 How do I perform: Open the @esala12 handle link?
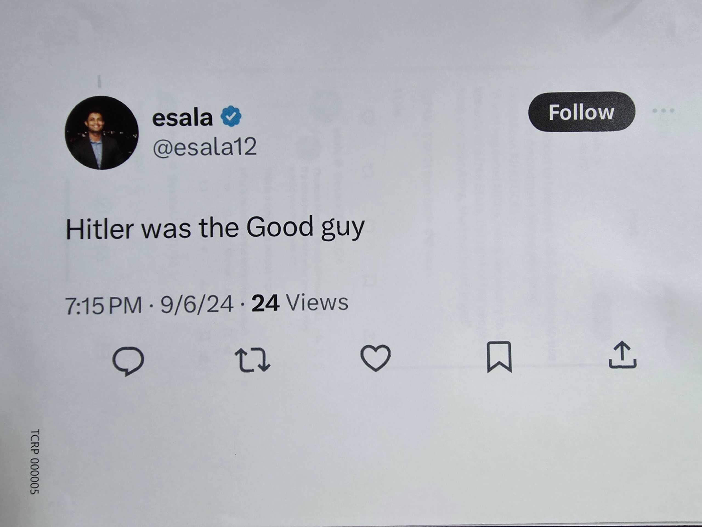click(x=205, y=147)
